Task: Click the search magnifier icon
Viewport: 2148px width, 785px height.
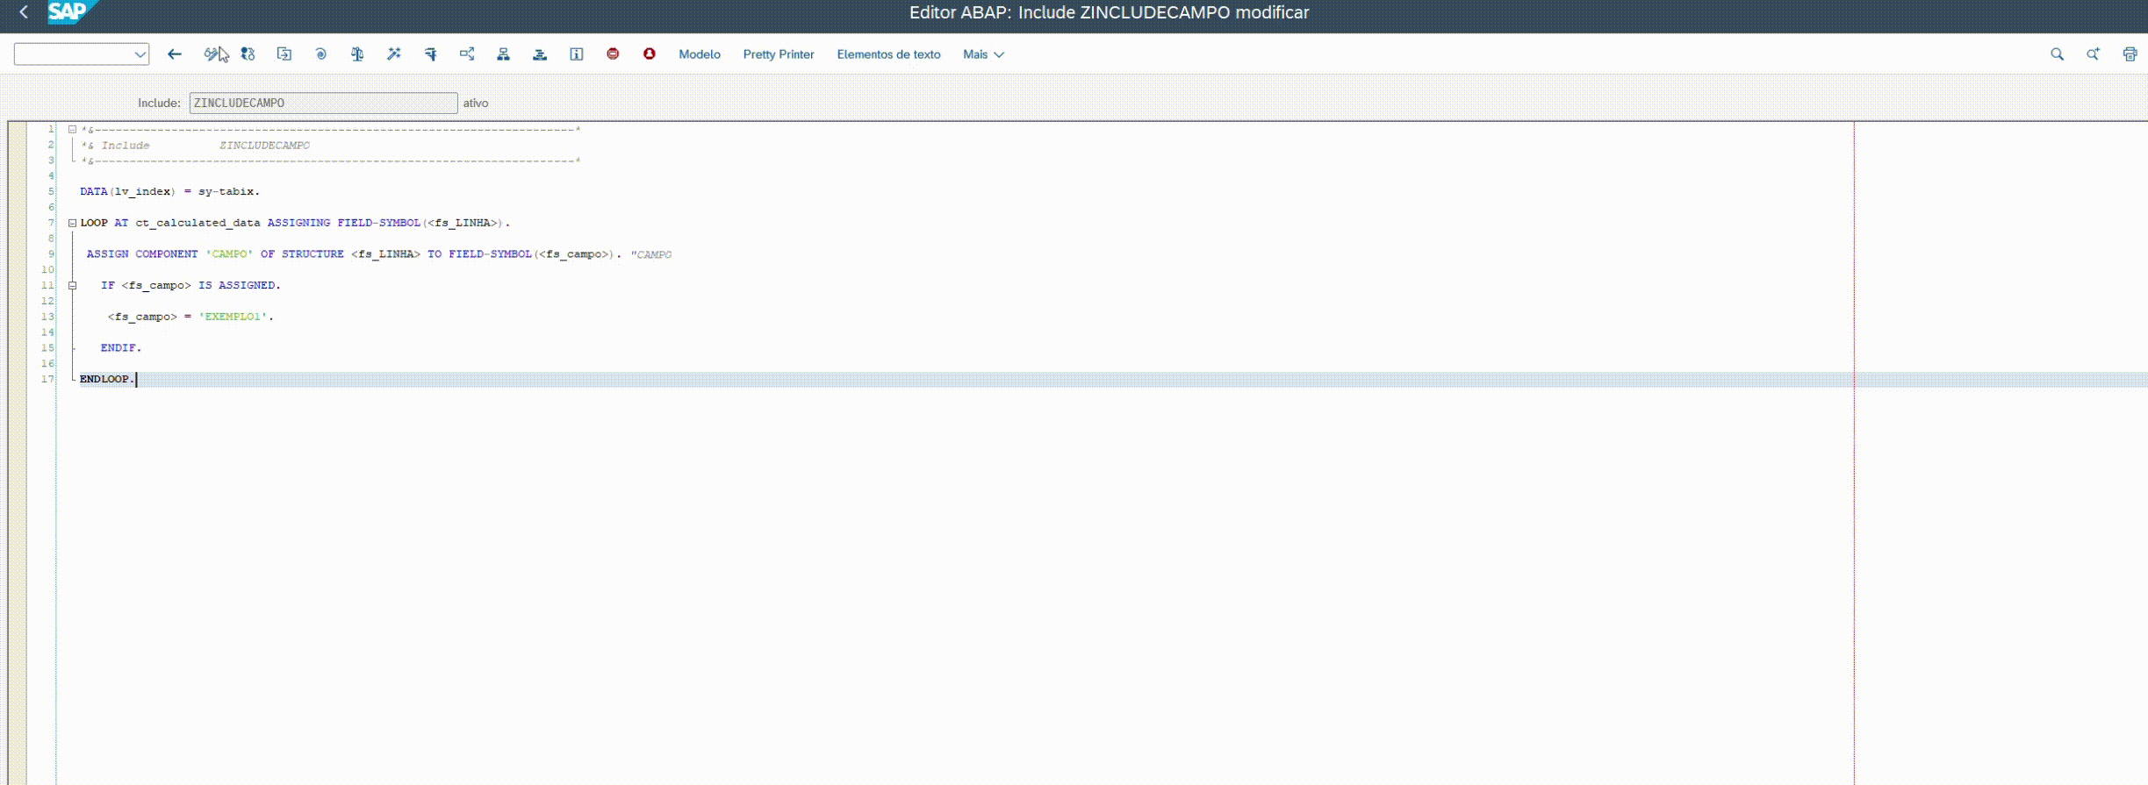Action: [x=2057, y=54]
